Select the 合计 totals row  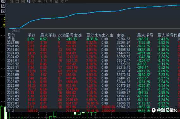click(x=93, y=110)
